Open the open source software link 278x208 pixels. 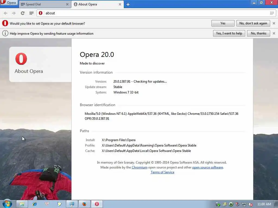point(207,167)
